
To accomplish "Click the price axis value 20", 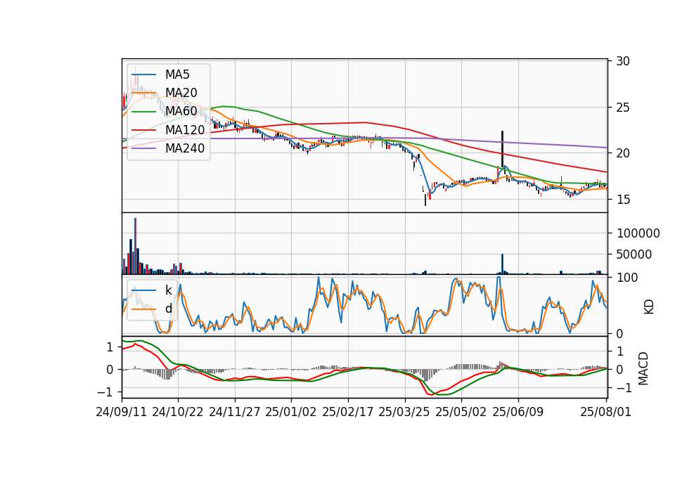I will (623, 153).
